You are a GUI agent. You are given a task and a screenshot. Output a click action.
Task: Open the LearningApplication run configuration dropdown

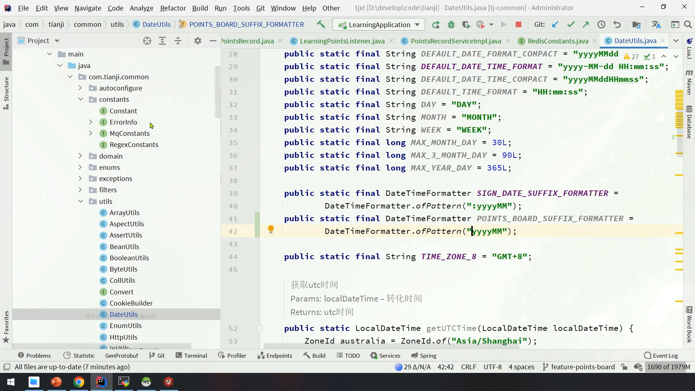pyautogui.click(x=379, y=25)
